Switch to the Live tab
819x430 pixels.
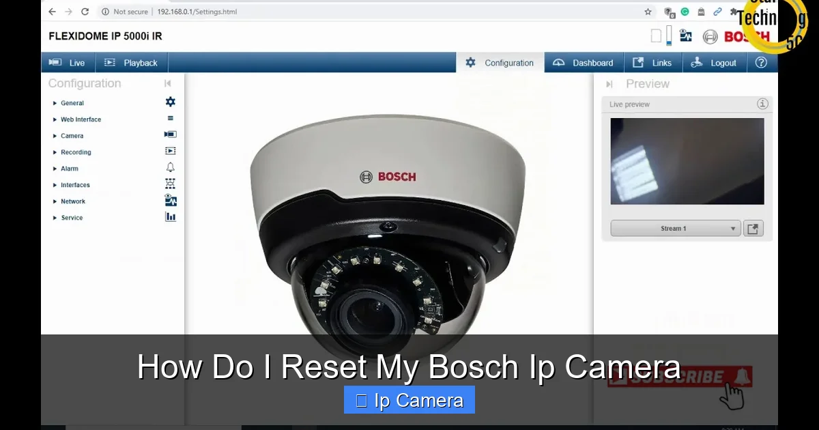click(67, 63)
